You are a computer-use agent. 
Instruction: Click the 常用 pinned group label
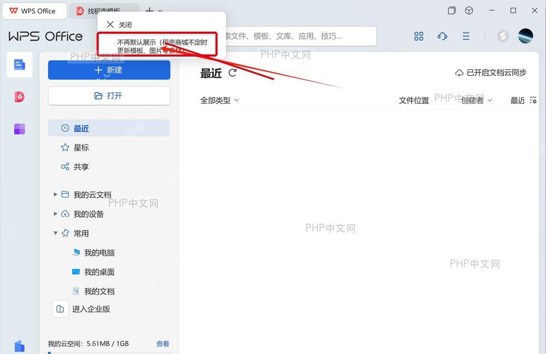(x=81, y=233)
